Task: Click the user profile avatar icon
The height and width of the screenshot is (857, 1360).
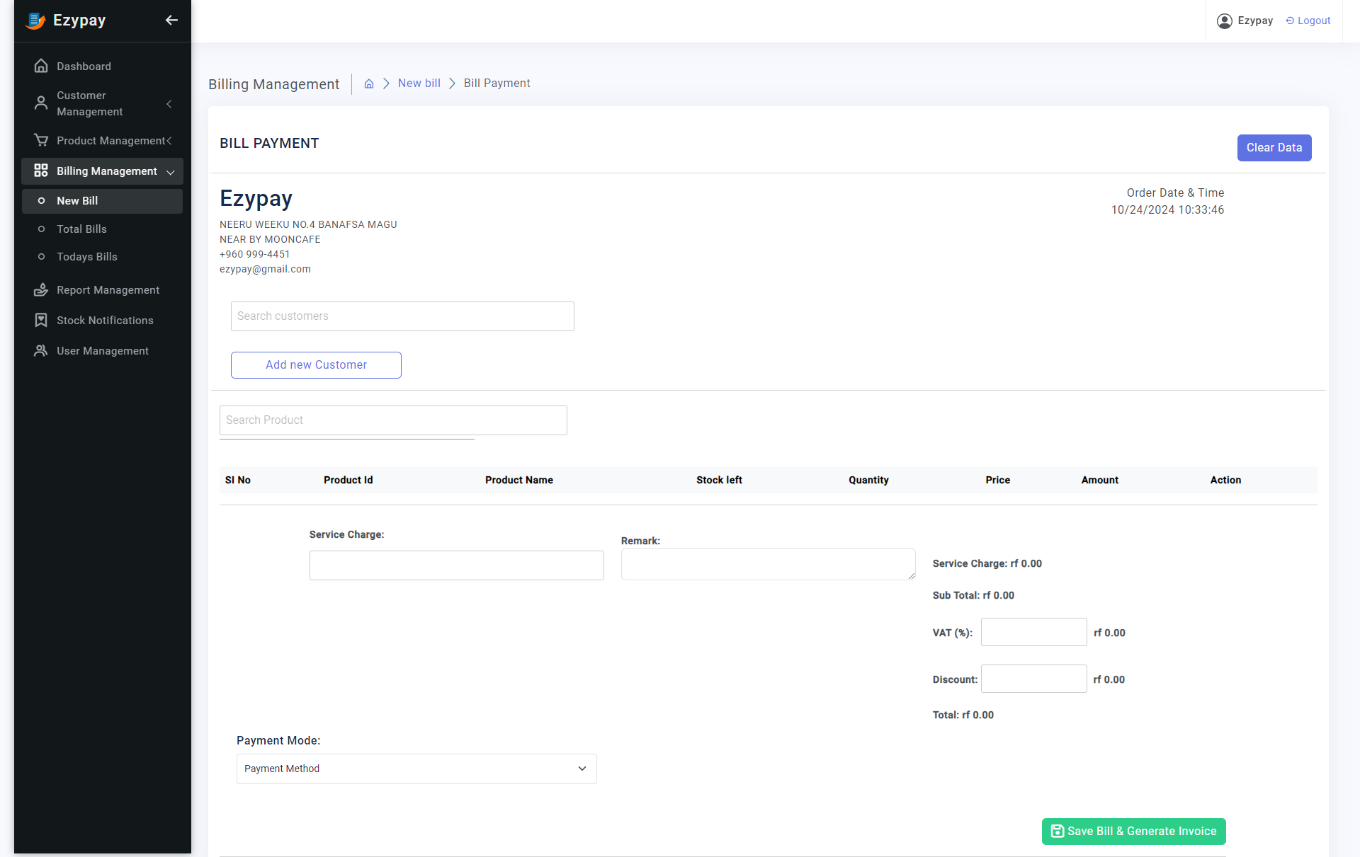Action: click(x=1224, y=21)
